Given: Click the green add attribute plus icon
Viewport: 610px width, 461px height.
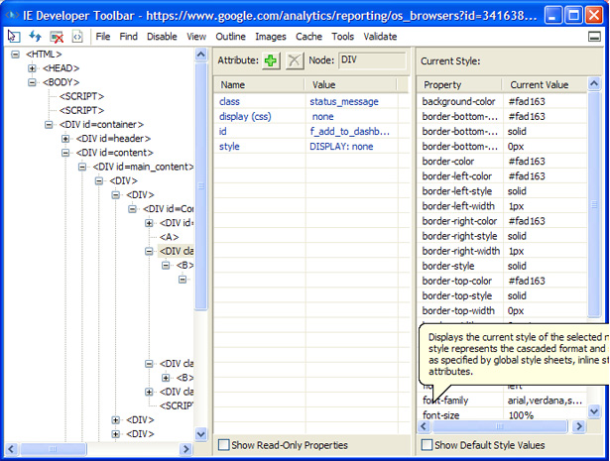Looking at the screenshot, I should click(271, 60).
